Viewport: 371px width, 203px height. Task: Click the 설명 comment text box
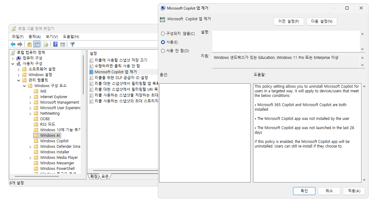[x=286, y=41]
